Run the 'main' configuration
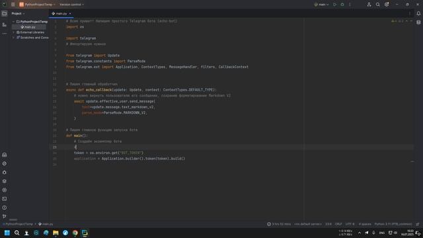This screenshot has height=238, width=423. point(335,5)
